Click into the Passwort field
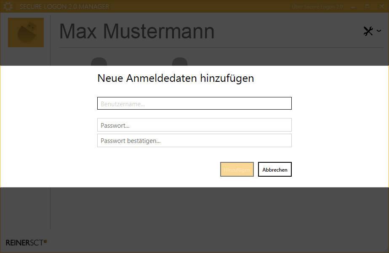This screenshot has width=389, height=253. (x=194, y=125)
